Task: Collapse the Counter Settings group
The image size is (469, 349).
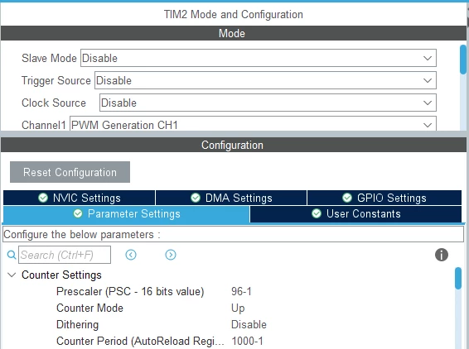Action: [x=12, y=275]
